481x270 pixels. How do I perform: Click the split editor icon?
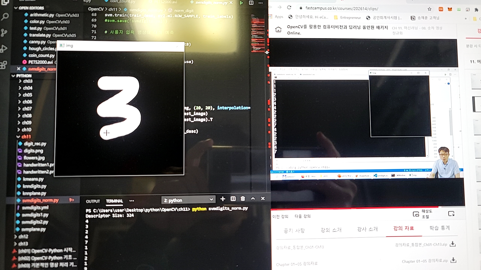(251, 3)
